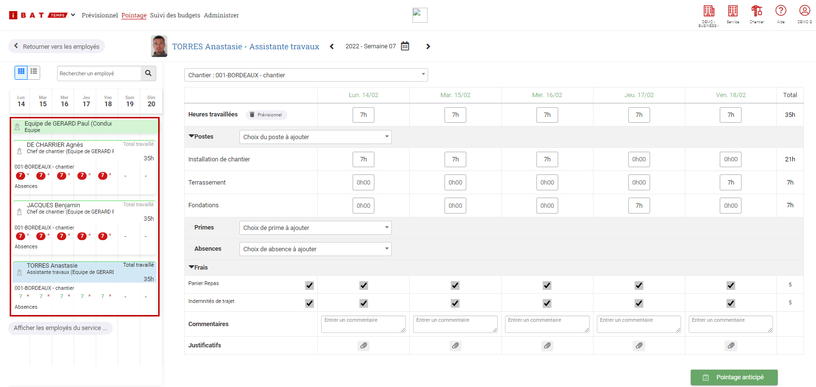Toggle Indemnités de trajet checkbox for Lun. 14/02

click(364, 303)
